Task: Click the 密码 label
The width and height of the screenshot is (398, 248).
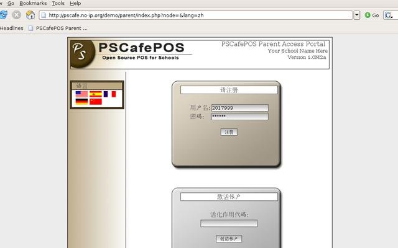Action: 197,117
